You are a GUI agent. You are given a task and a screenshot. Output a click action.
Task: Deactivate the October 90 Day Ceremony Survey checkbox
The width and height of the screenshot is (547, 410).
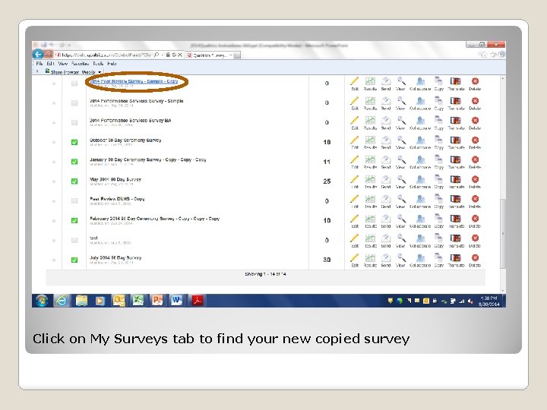pyautogui.click(x=74, y=142)
